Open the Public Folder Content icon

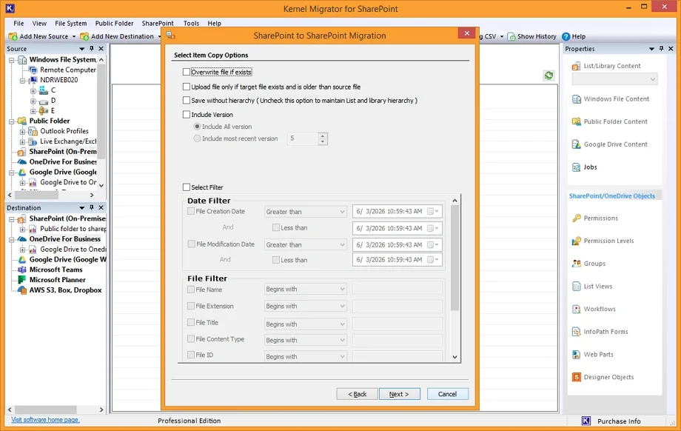[x=577, y=121]
